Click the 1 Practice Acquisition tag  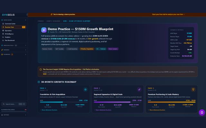click(x=87, y=49)
